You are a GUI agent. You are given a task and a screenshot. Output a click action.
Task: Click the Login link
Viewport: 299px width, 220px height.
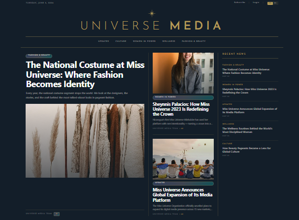click(x=256, y=2)
